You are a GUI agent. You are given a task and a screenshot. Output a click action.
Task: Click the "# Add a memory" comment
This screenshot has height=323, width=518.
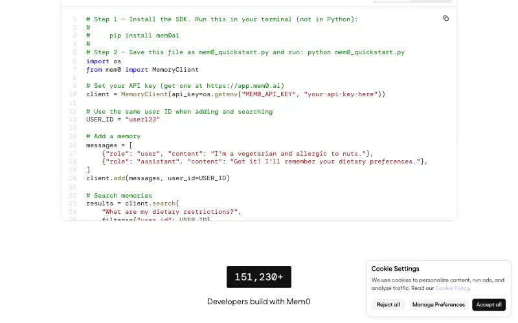(113, 136)
